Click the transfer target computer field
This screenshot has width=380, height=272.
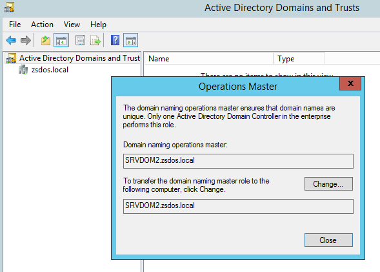coord(238,206)
